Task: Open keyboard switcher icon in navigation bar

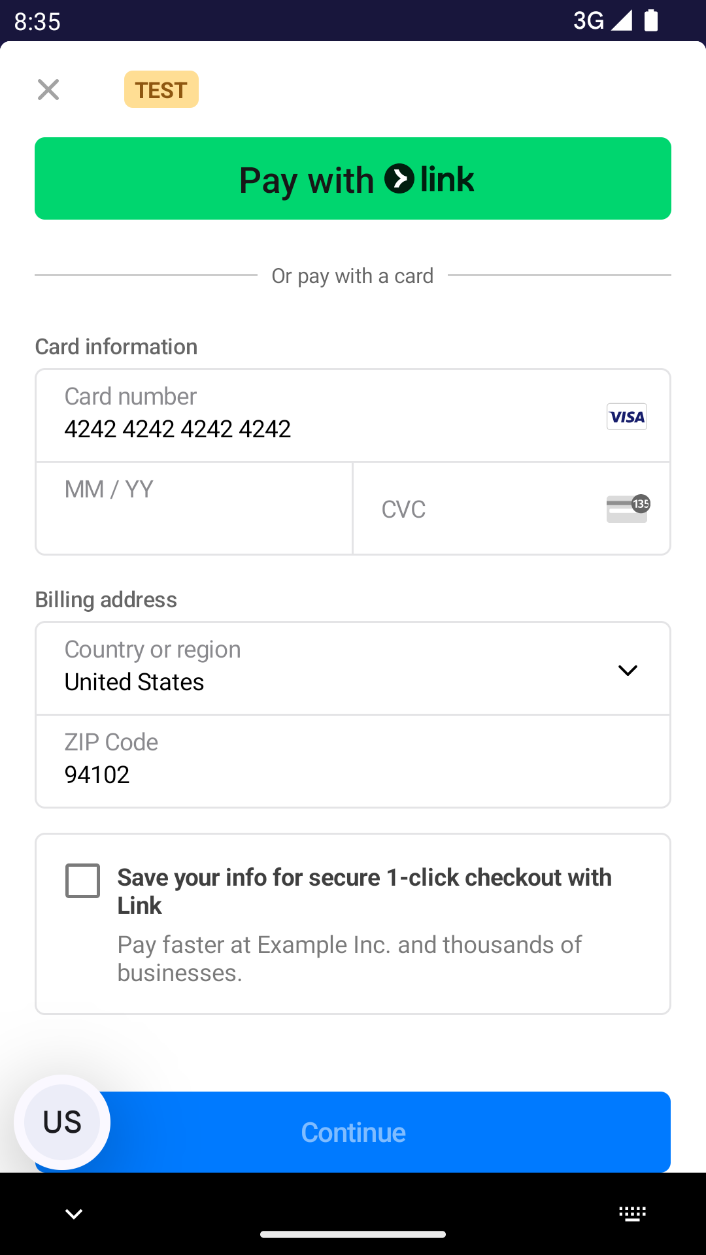Action: [x=632, y=1214]
